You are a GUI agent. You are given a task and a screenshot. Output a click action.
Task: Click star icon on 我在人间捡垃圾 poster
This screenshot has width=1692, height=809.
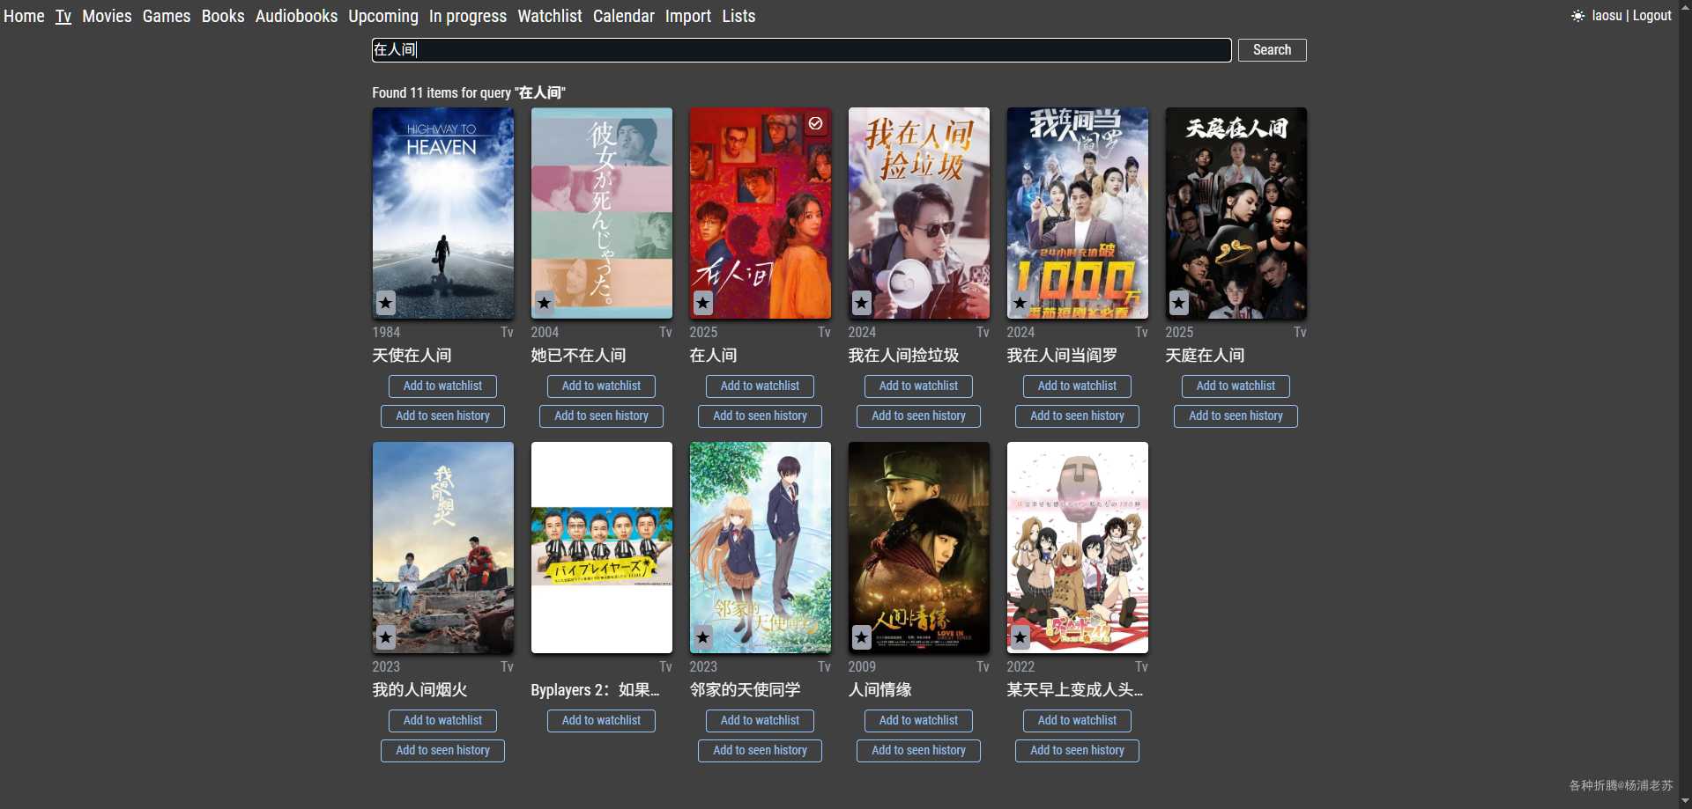coord(861,303)
